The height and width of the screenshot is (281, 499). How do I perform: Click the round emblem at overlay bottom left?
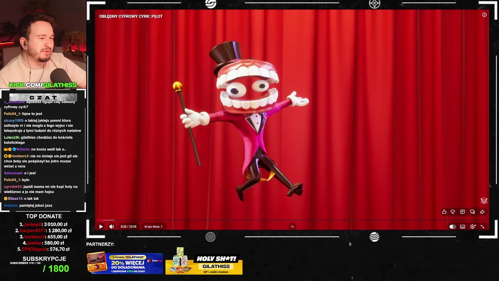coord(211,237)
